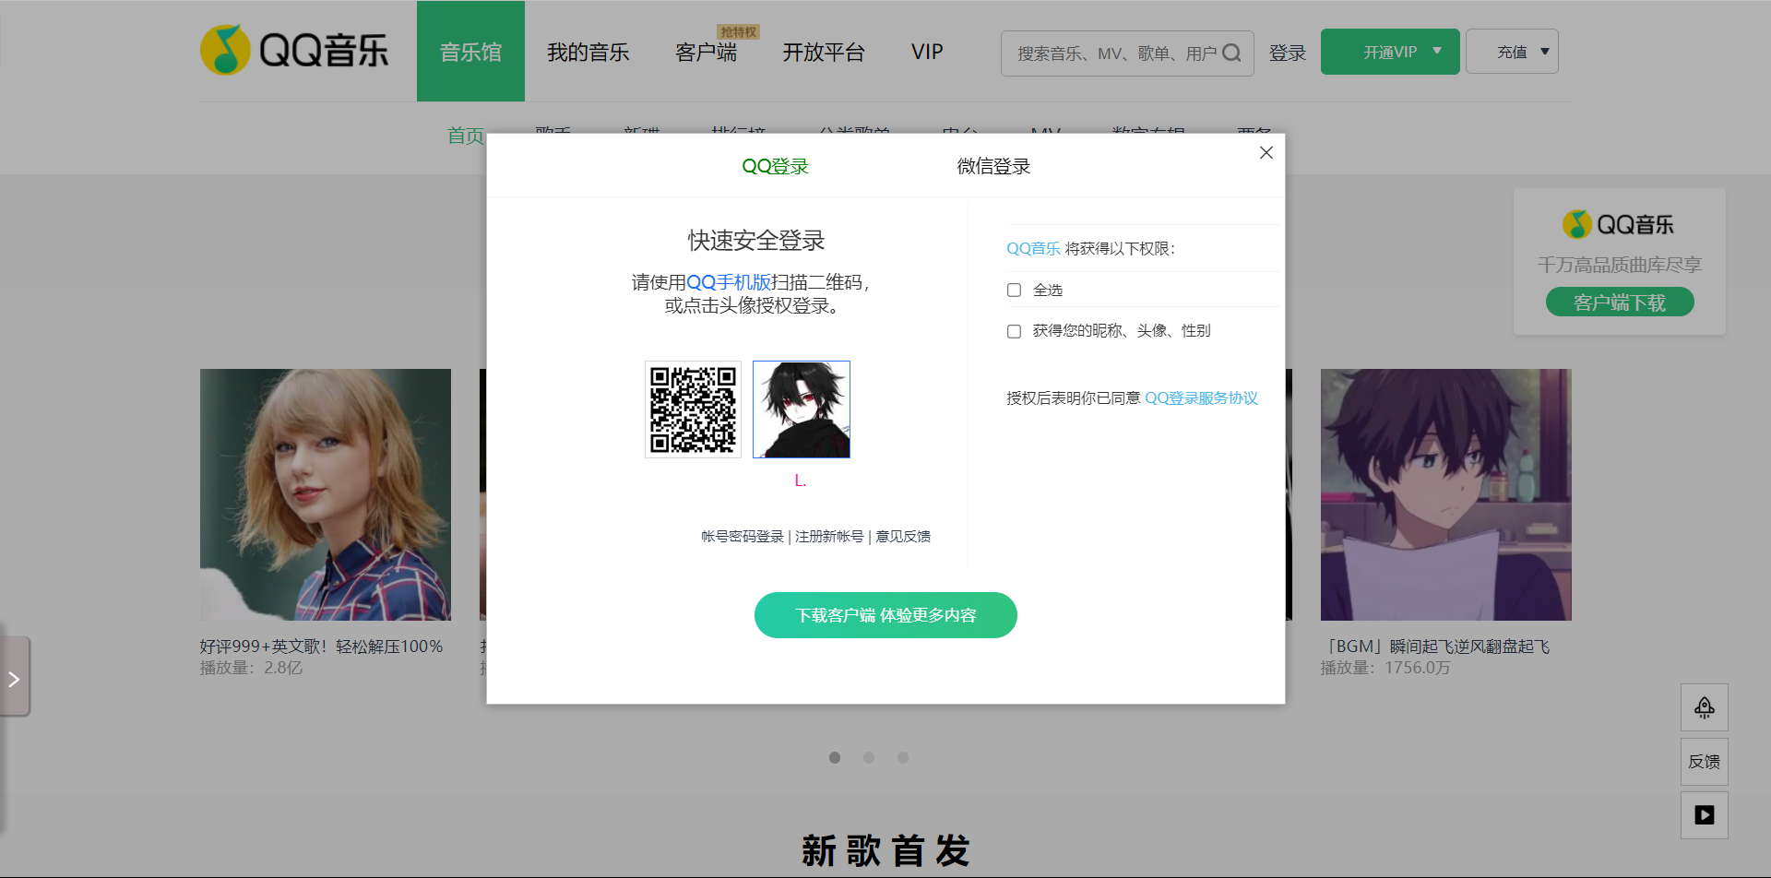
Task: Switch to the QQ登录 tab
Action: 775,166
